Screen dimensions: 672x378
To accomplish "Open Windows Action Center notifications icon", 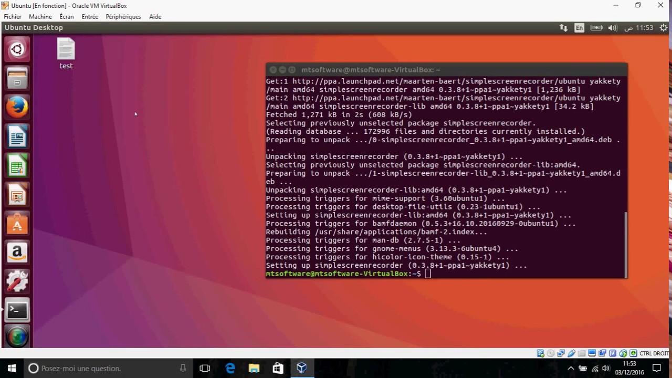I will click(656, 368).
